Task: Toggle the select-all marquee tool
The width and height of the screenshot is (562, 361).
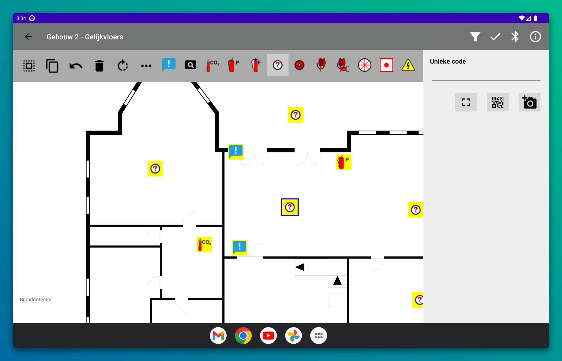Action: point(29,66)
